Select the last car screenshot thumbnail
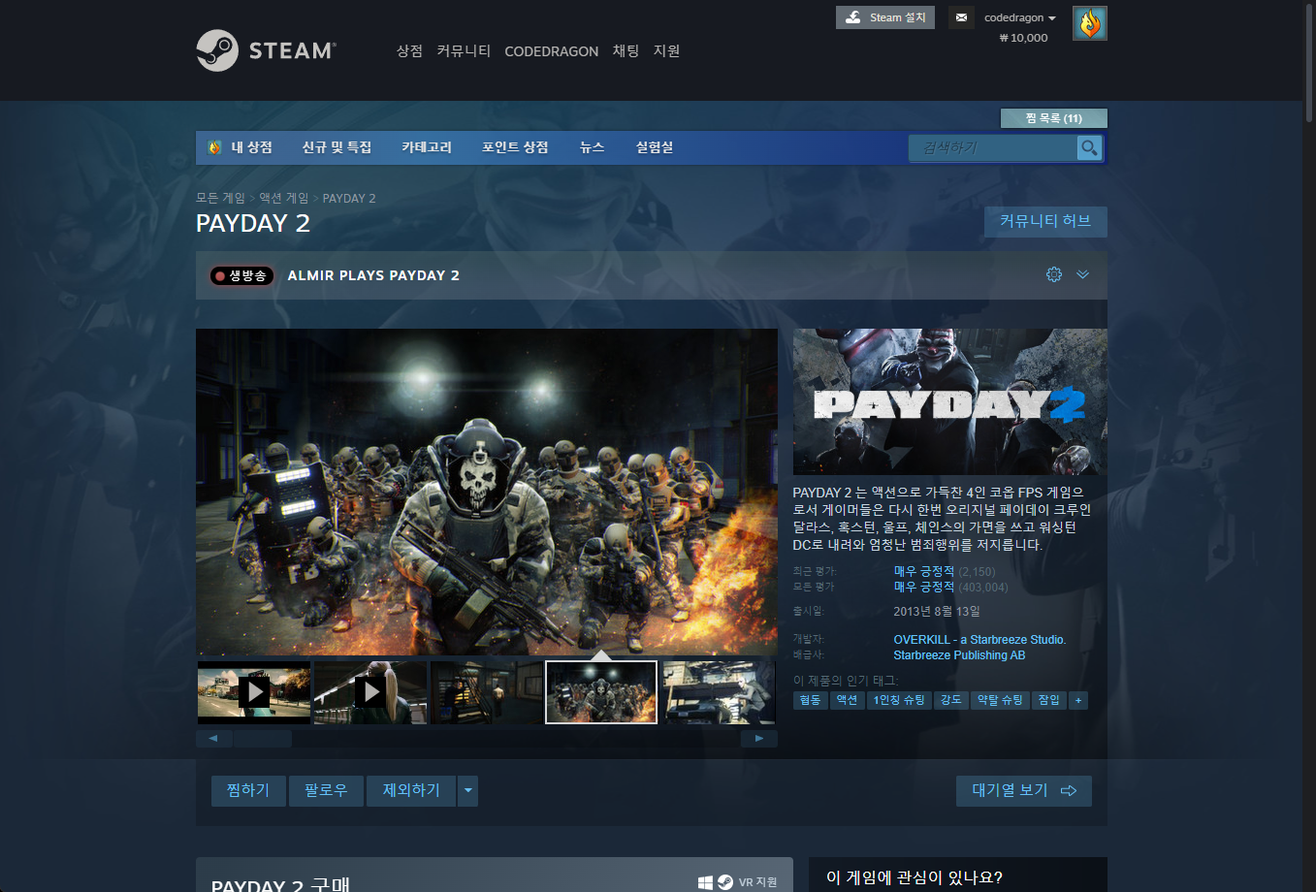1316x892 pixels. pos(719,692)
